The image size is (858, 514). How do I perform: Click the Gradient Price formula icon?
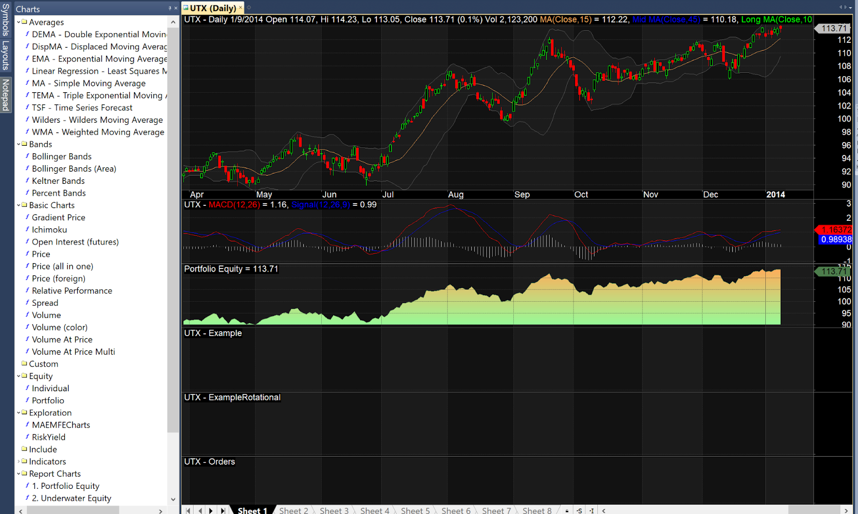point(27,217)
